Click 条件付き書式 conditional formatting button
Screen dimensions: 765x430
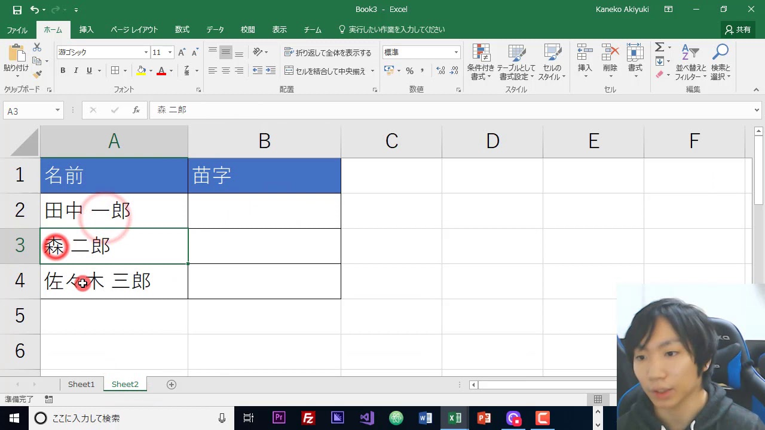[x=481, y=62]
